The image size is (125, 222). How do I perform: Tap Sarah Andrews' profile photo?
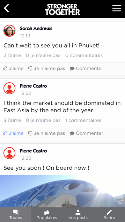(9, 31)
